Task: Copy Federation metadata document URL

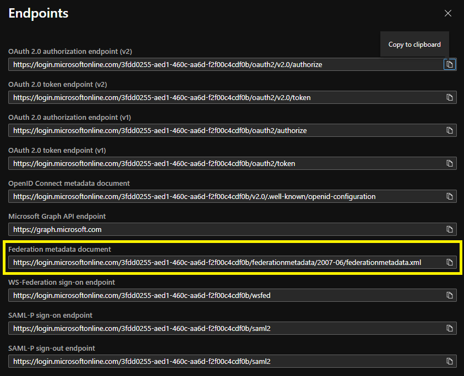Action: point(450,262)
